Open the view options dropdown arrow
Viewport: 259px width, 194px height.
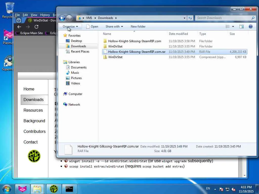point(233,26)
